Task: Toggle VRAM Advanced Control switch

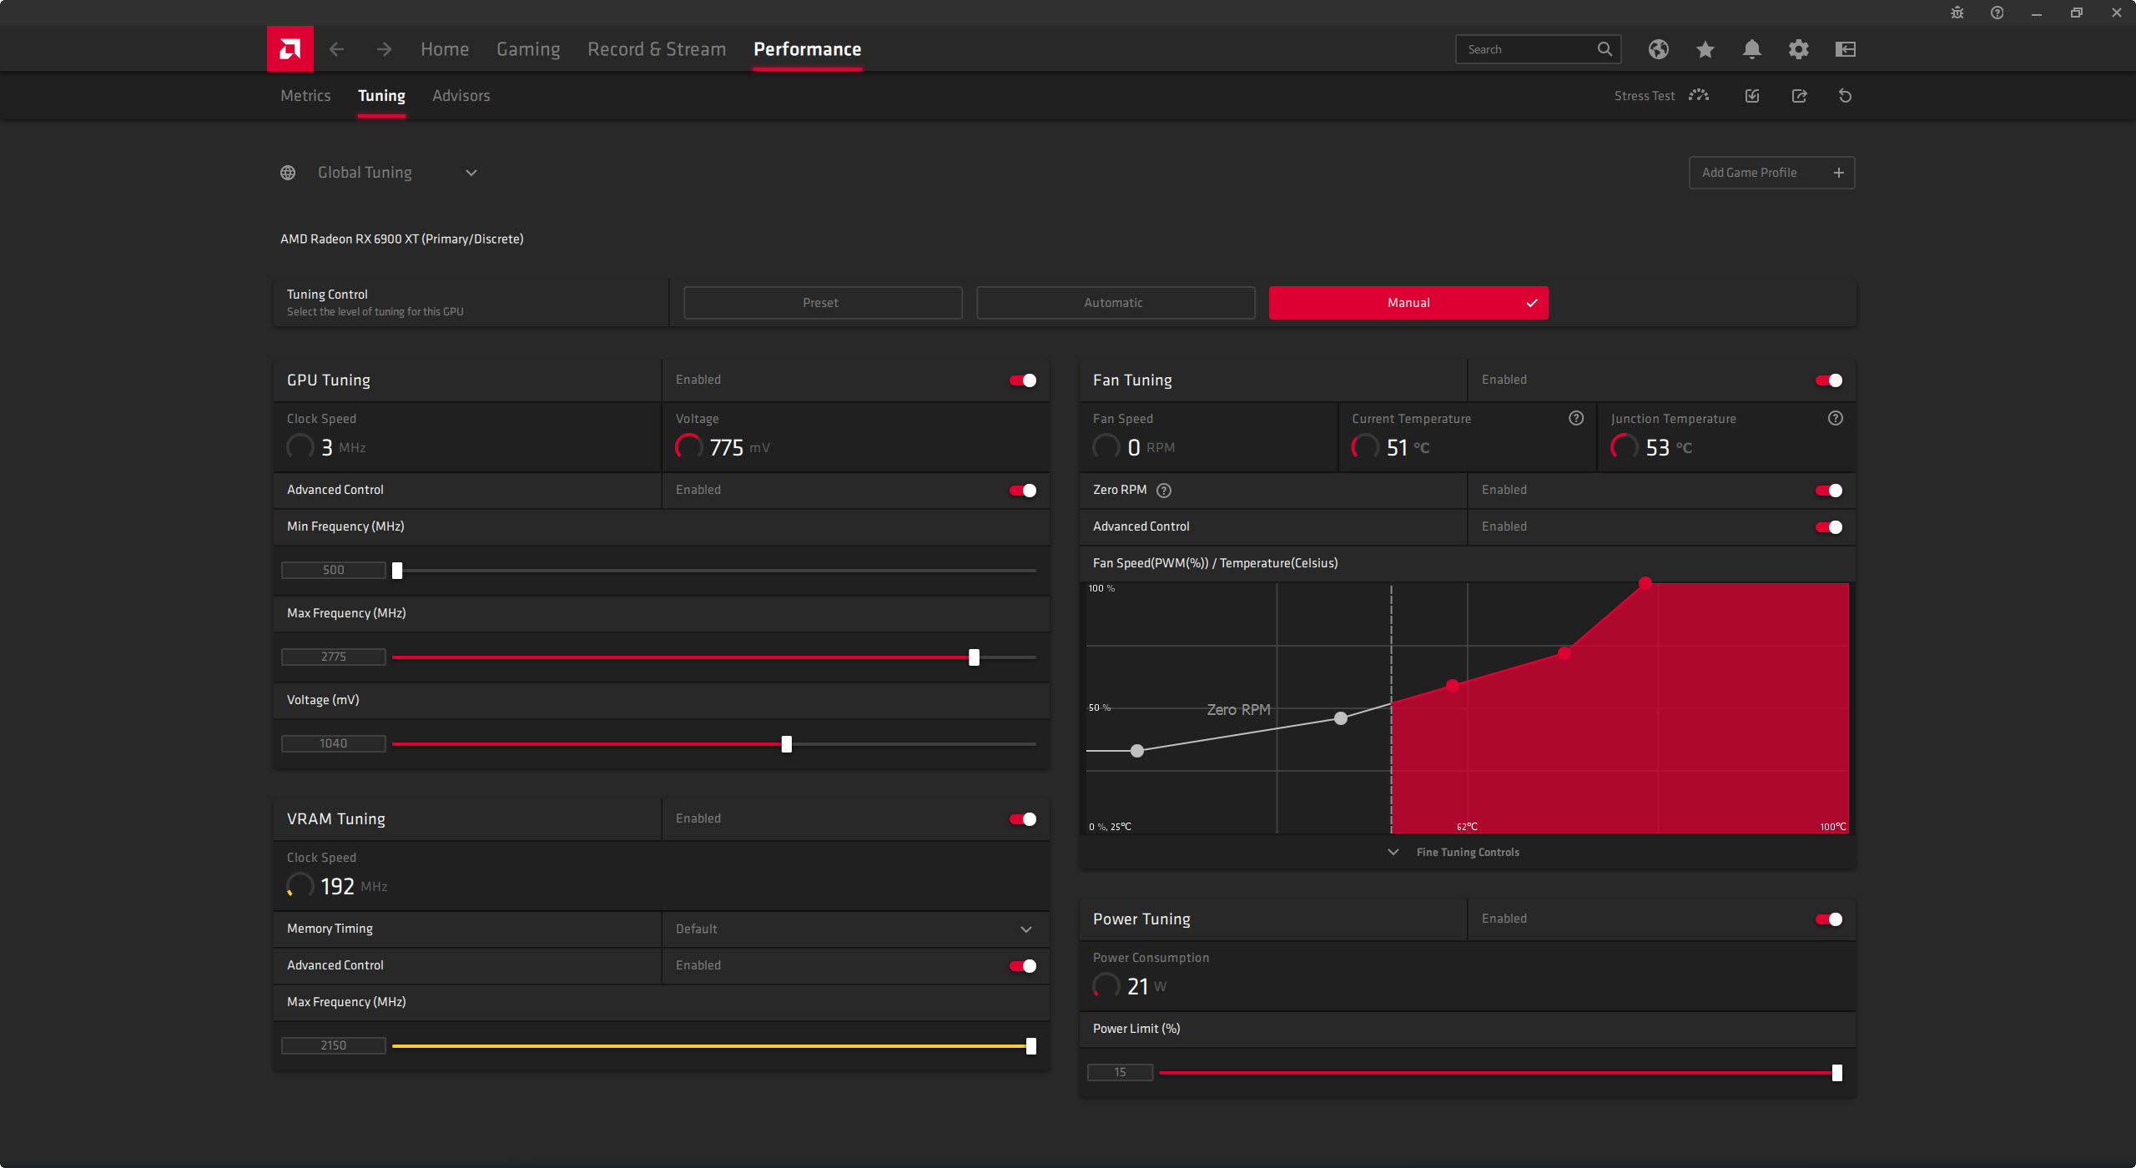Action: coord(1023,966)
